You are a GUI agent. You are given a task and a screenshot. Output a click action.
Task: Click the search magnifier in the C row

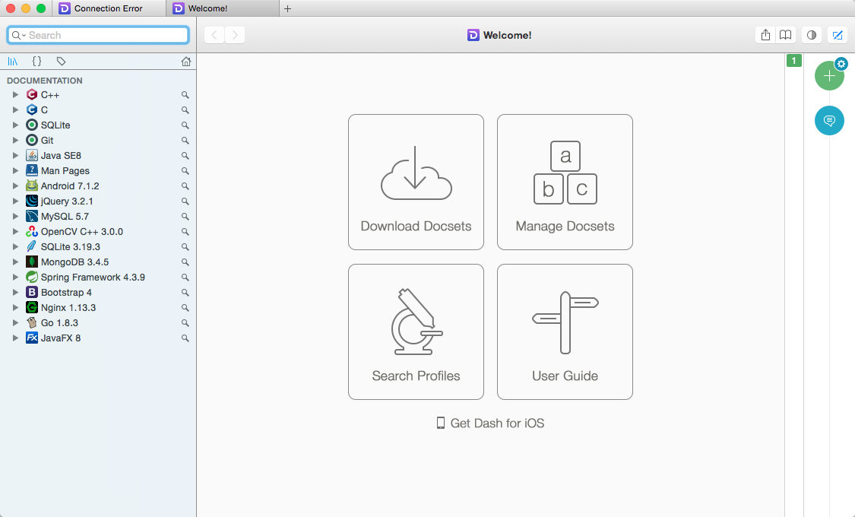185,110
